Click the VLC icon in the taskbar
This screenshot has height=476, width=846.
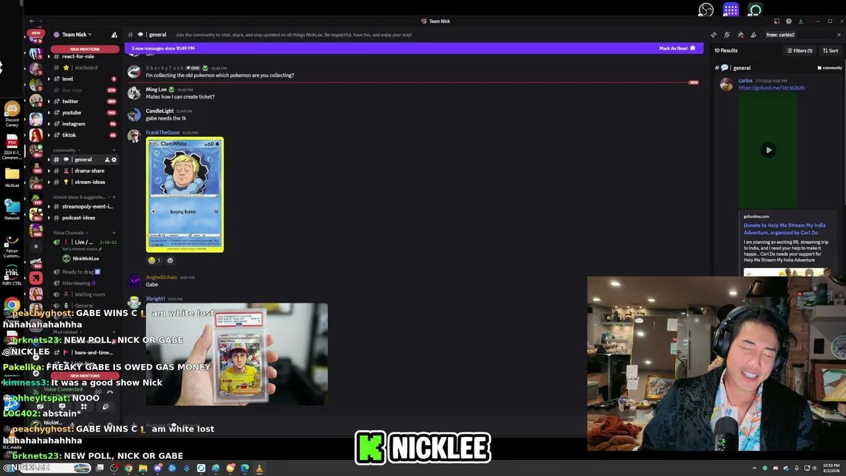[x=259, y=468]
